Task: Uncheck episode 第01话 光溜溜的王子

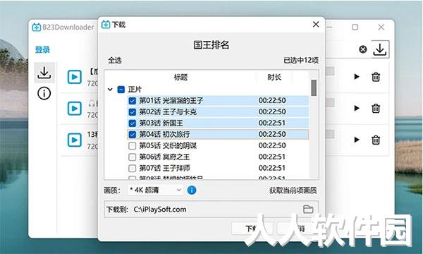Action: coord(133,101)
